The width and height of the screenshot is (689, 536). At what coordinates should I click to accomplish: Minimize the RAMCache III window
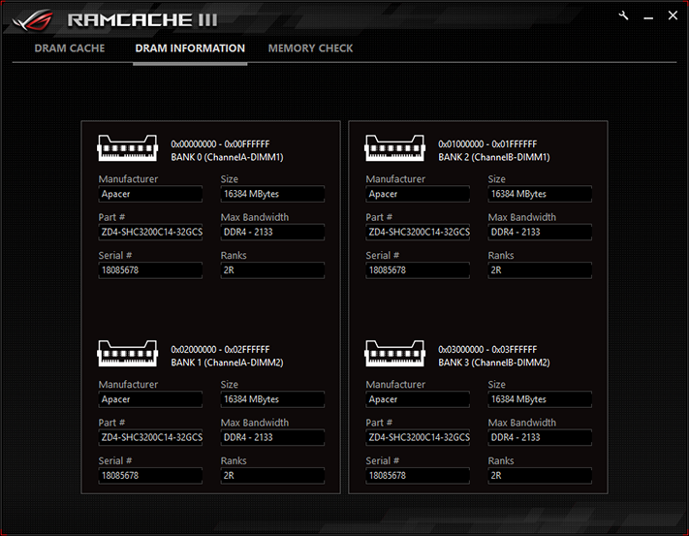click(x=648, y=16)
